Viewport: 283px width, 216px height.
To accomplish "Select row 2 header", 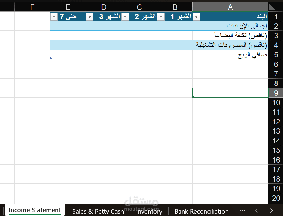I will click(x=276, y=26).
